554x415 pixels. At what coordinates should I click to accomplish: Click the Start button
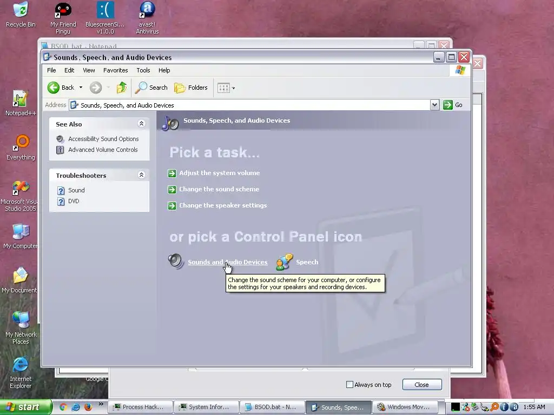(25, 407)
